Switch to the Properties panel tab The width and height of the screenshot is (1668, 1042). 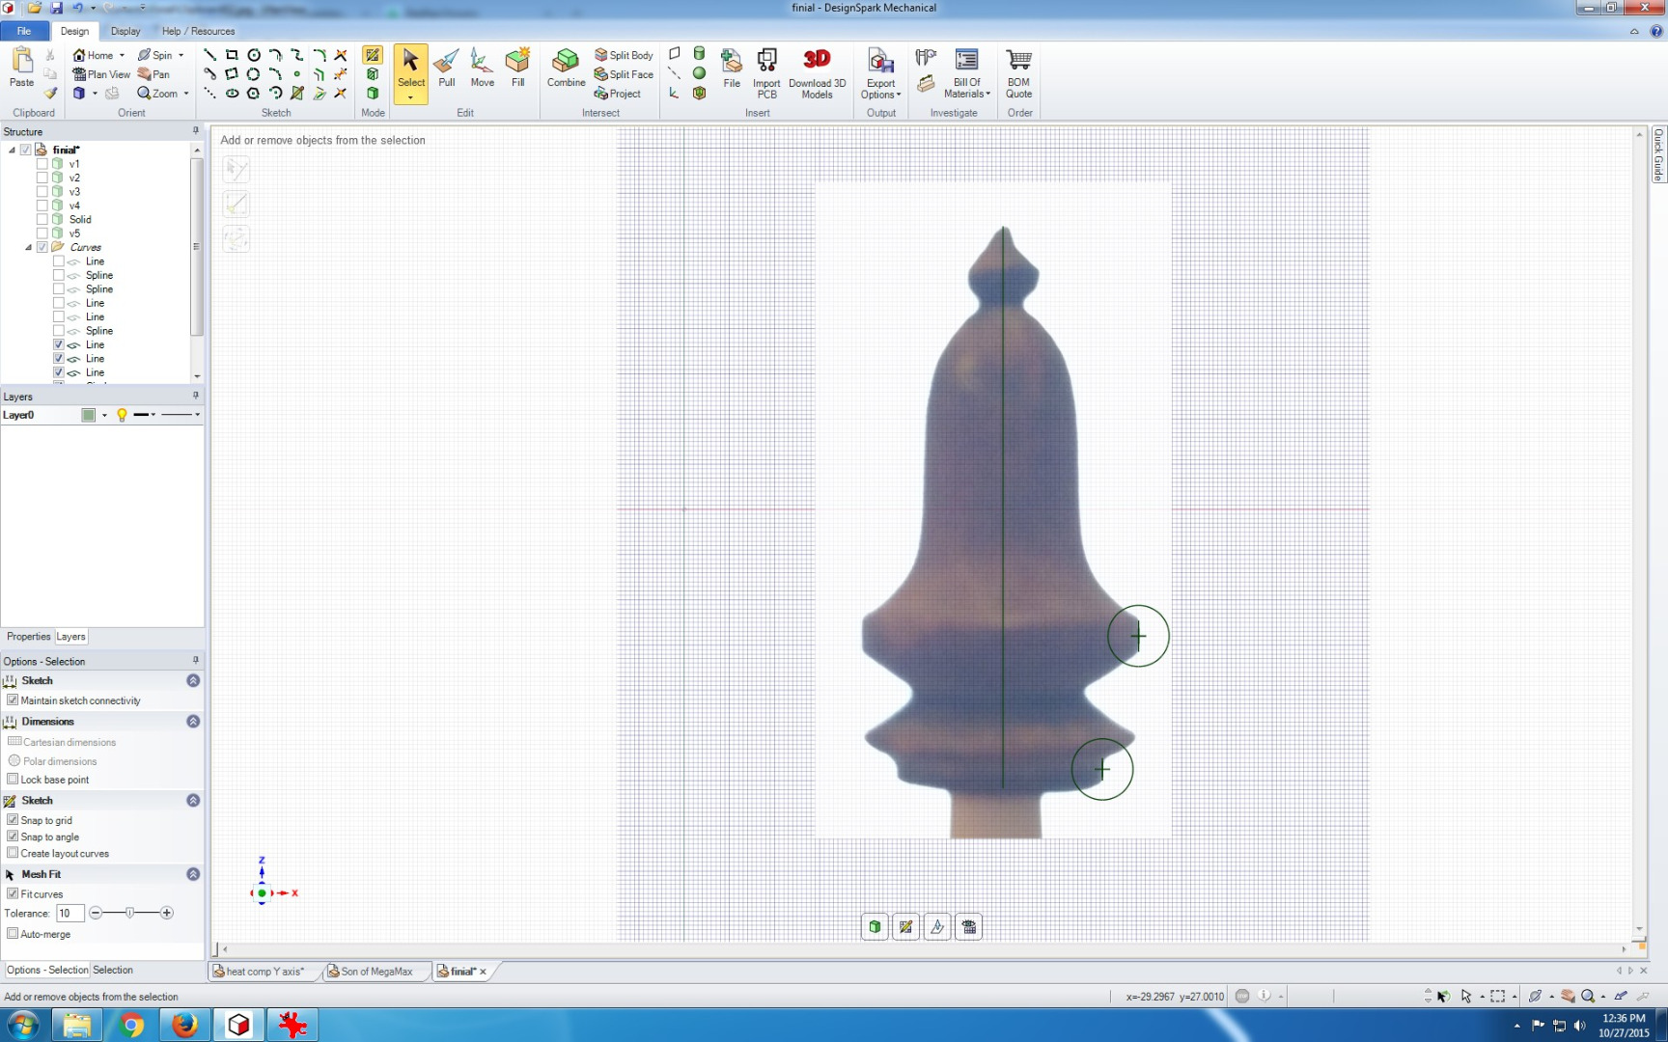coord(28,637)
